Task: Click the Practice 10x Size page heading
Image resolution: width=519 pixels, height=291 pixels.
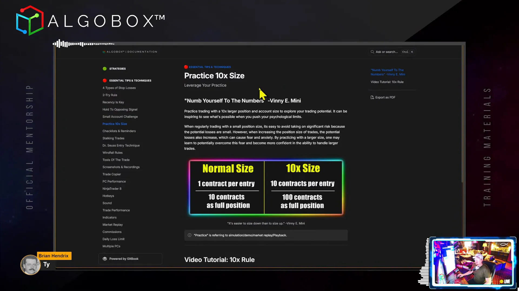Action: click(x=214, y=76)
